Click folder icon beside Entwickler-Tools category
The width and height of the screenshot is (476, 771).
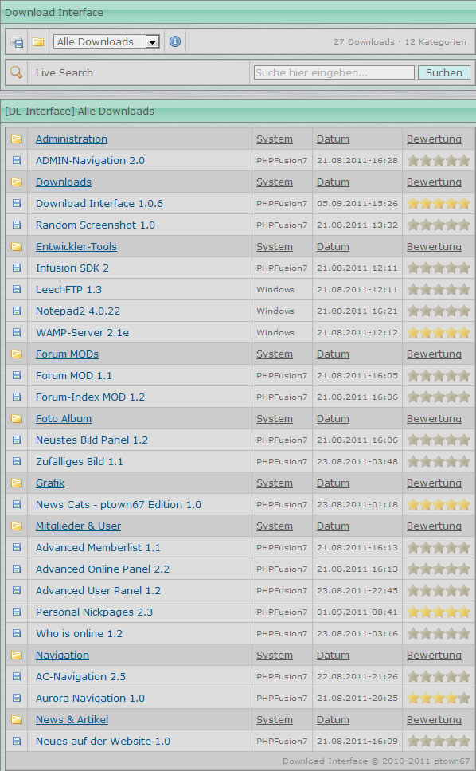(x=17, y=246)
